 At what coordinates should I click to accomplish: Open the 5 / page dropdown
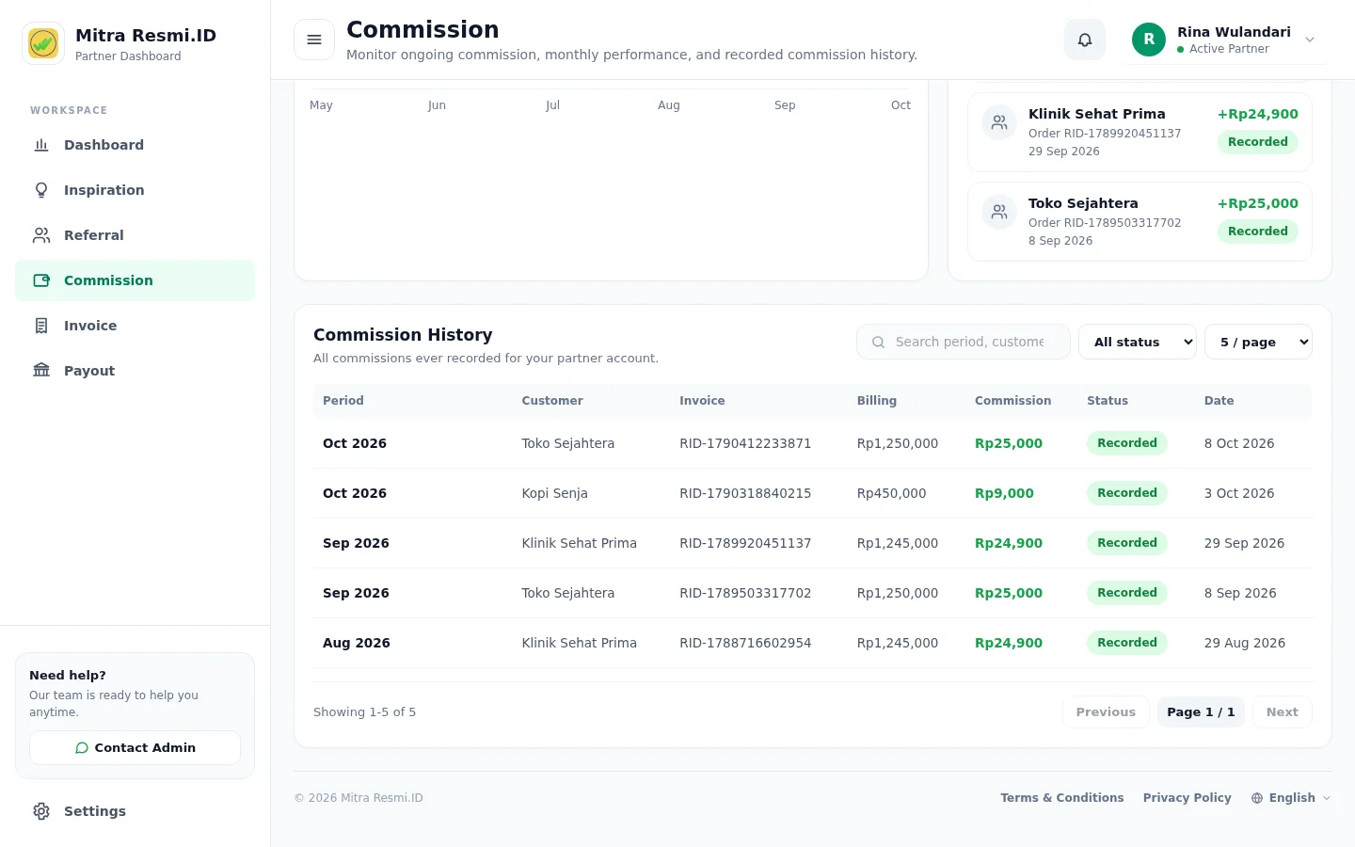[x=1258, y=342]
